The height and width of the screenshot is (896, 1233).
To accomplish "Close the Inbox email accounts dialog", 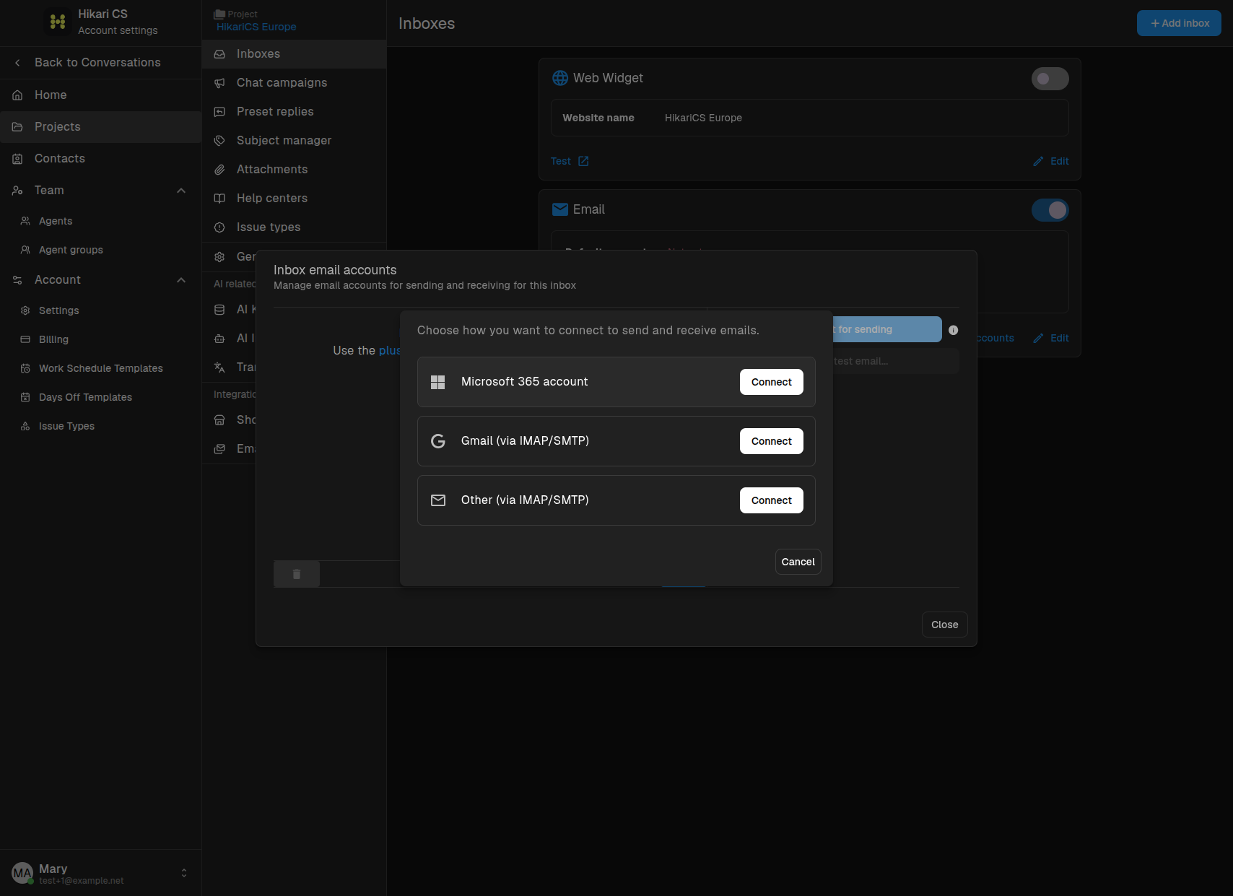I will [x=944, y=625].
